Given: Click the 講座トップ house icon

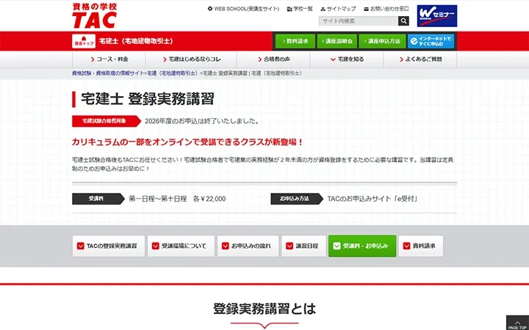Looking at the screenshot, I should (84, 41).
